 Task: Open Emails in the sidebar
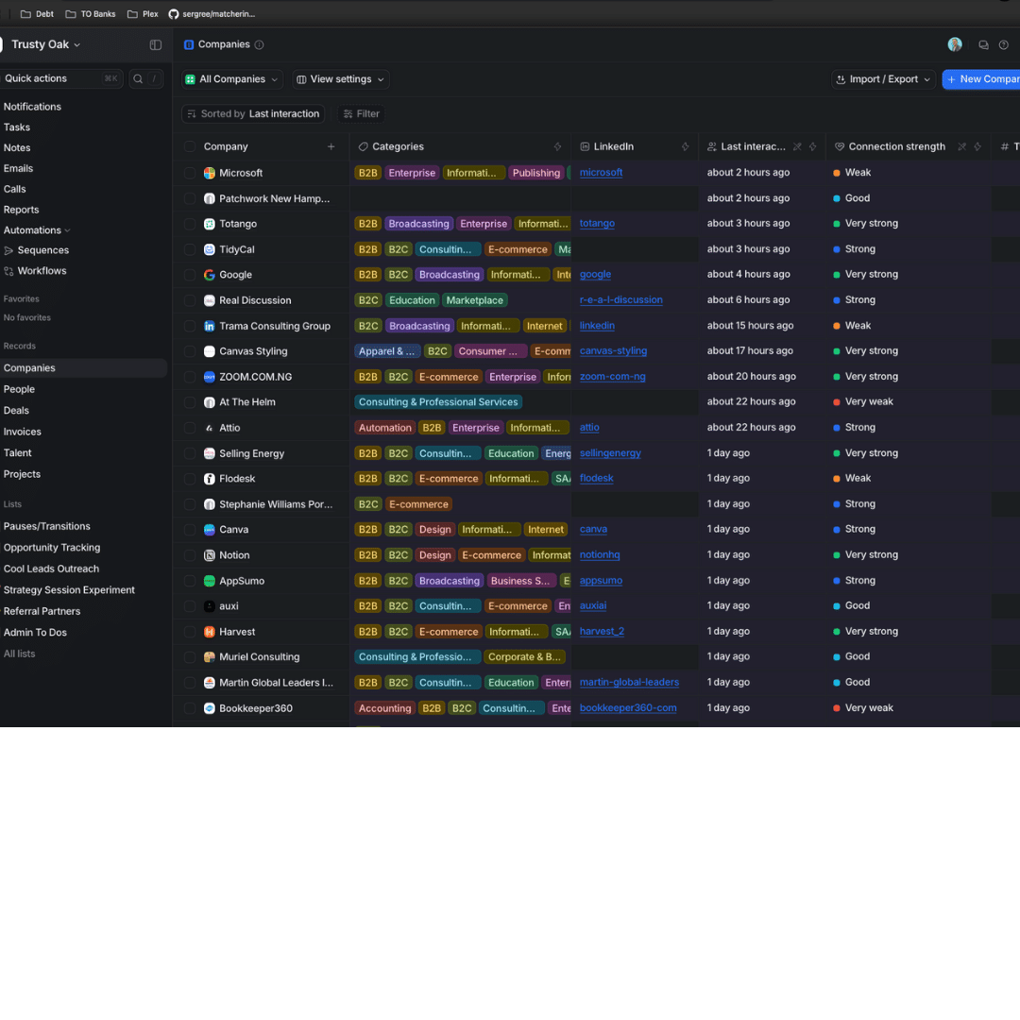tap(18, 168)
